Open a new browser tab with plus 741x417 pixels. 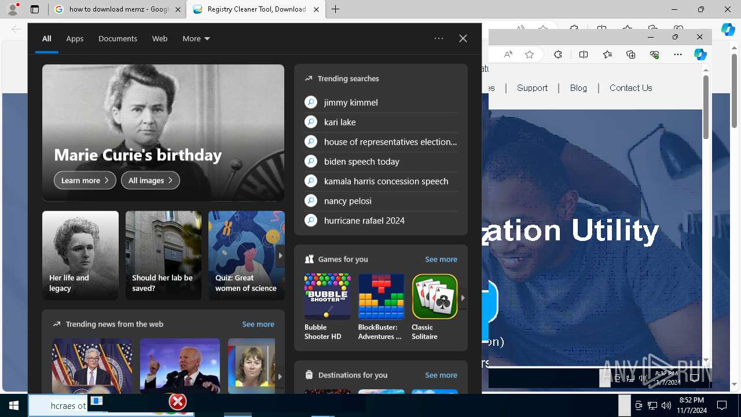tap(336, 9)
